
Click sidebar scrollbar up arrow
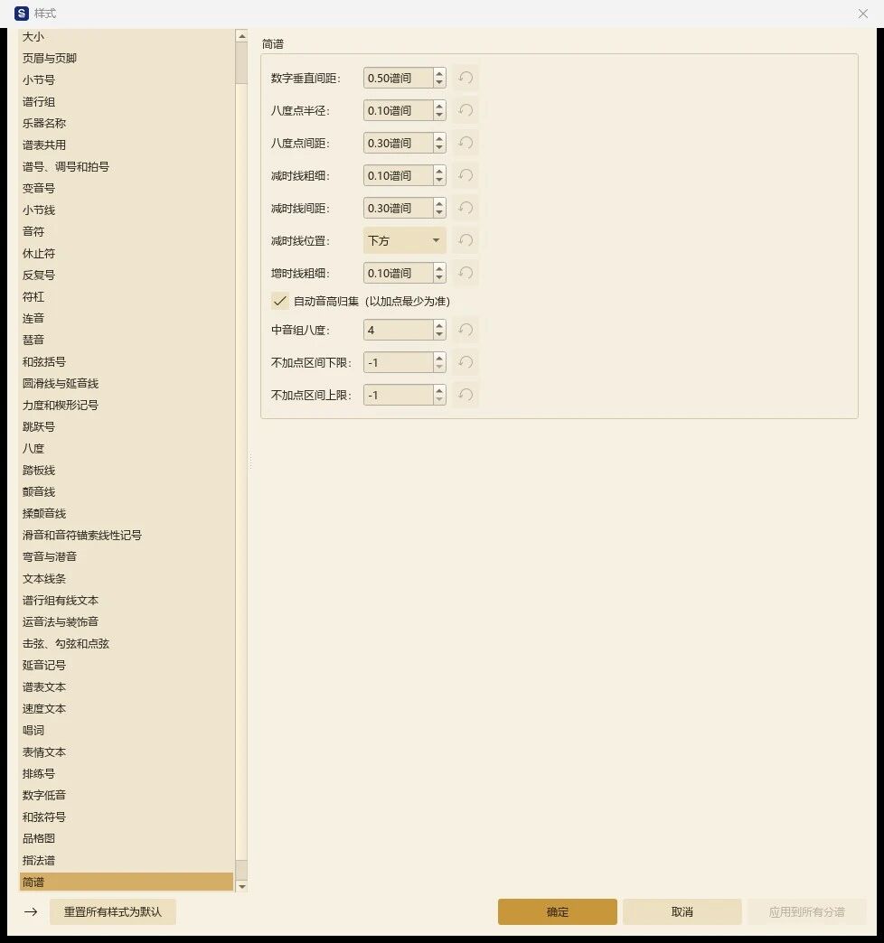point(242,36)
